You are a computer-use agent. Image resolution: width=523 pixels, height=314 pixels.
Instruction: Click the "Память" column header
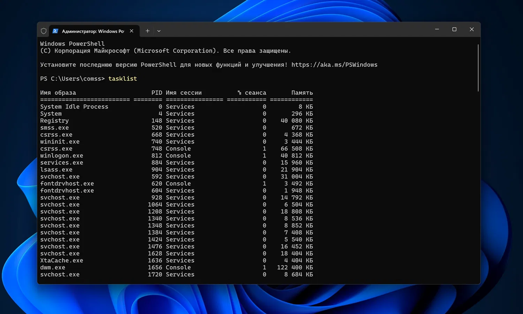(302, 93)
